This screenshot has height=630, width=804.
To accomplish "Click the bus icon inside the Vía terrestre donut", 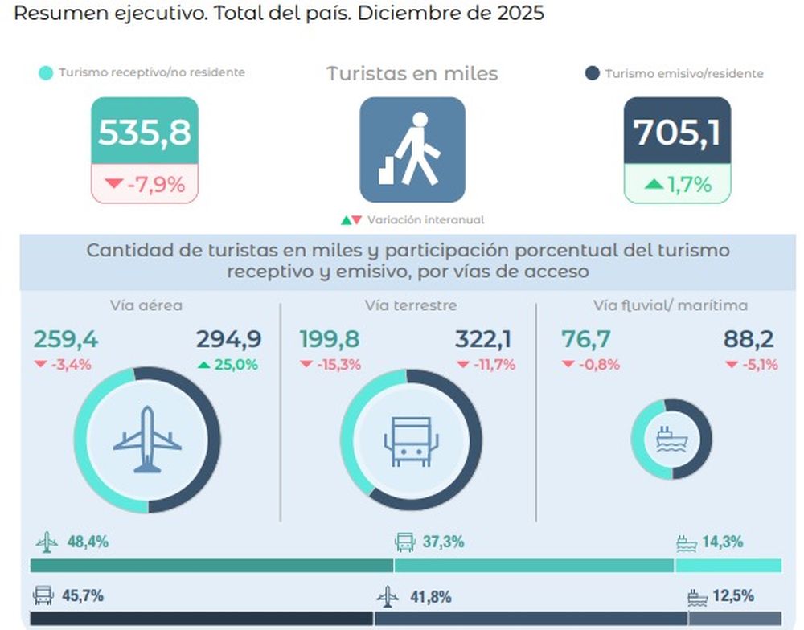I will coord(411,441).
